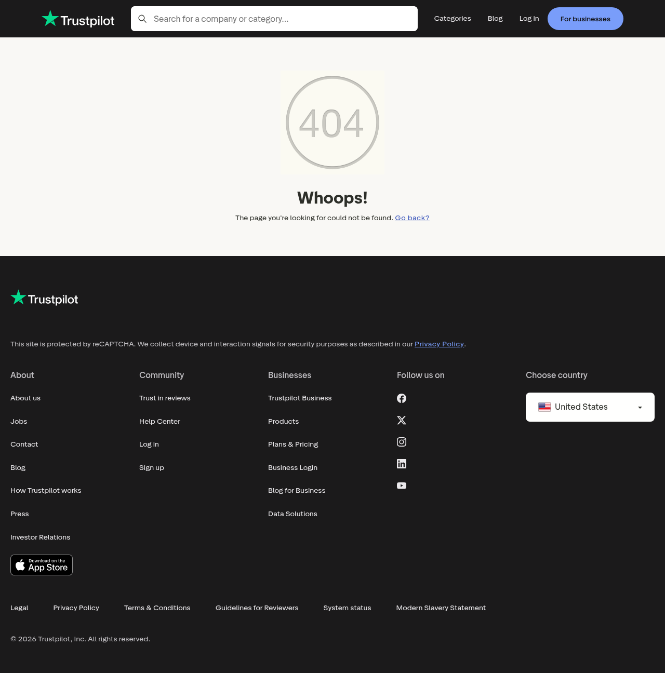Open Blog for Business link
665x673 pixels.
[x=297, y=490]
